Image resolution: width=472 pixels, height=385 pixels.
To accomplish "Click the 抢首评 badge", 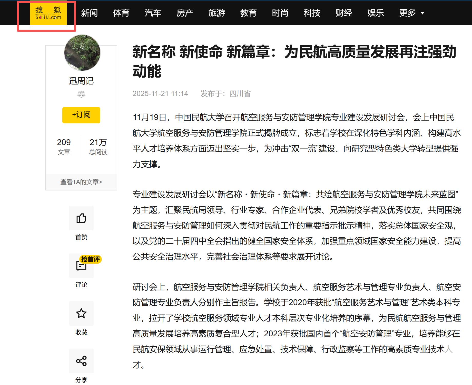I will coord(90,259).
